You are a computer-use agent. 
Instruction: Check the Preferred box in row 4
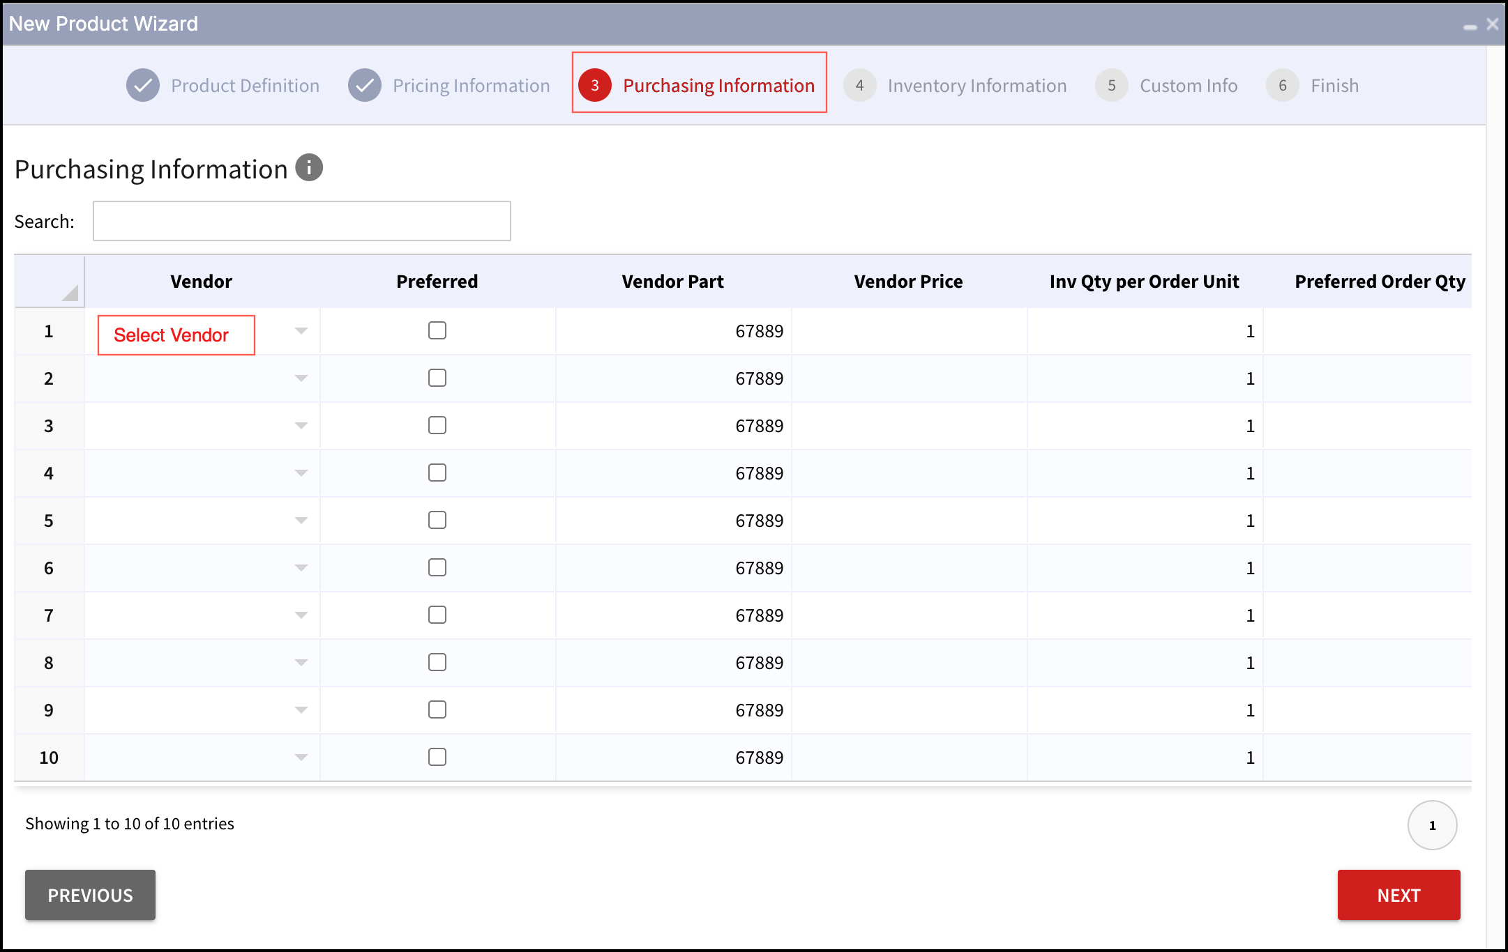tap(437, 473)
